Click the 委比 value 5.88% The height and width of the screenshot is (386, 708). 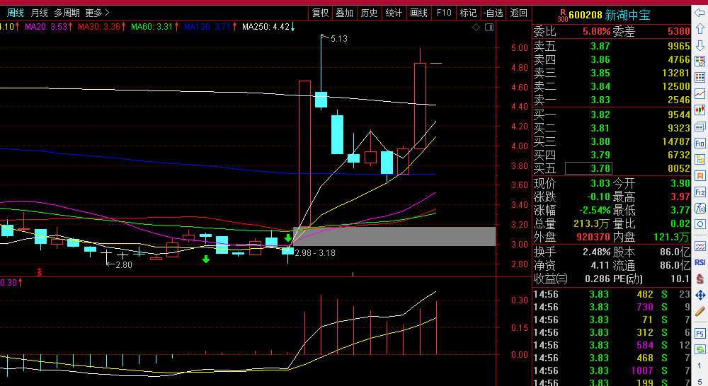[x=596, y=32]
